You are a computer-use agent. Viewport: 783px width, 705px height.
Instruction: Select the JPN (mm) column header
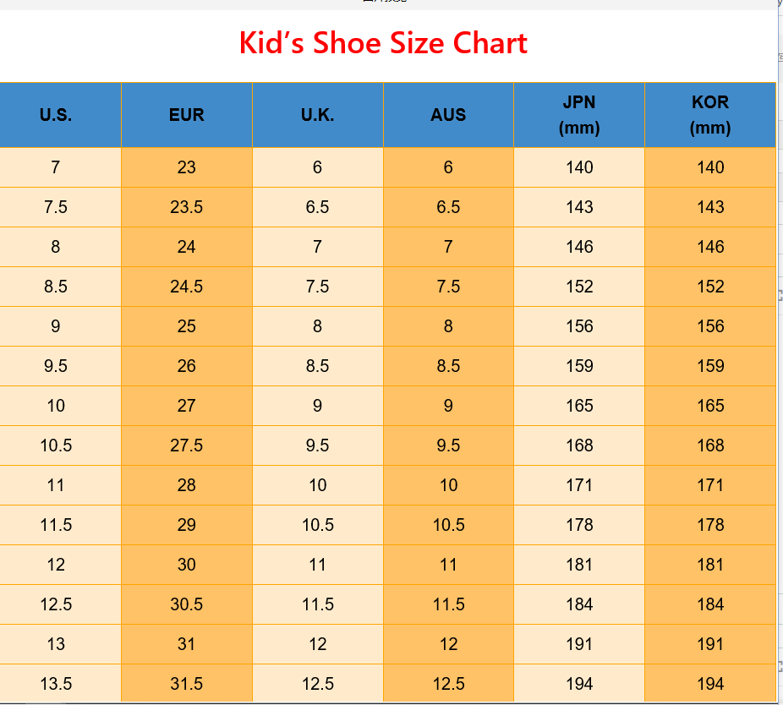[x=579, y=115]
